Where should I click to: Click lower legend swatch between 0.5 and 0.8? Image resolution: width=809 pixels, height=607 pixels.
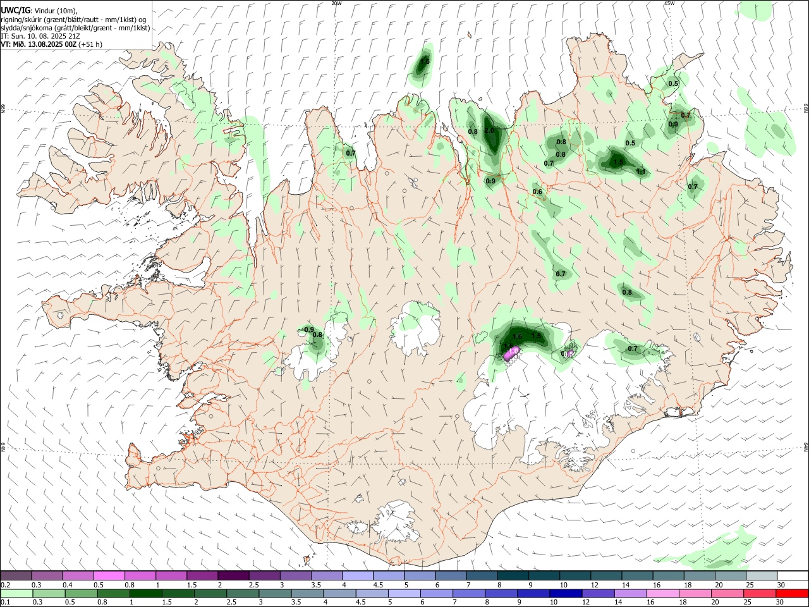tap(81, 594)
